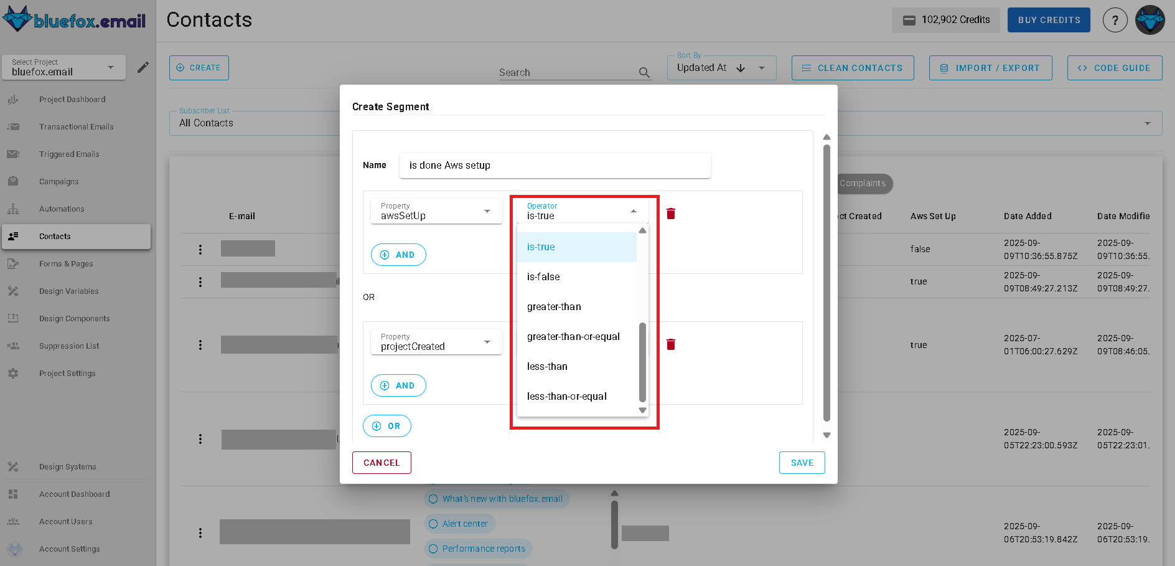1175x566 pixels.
Task: Choose greater-than from the operator list
Action: pos(554,306)
